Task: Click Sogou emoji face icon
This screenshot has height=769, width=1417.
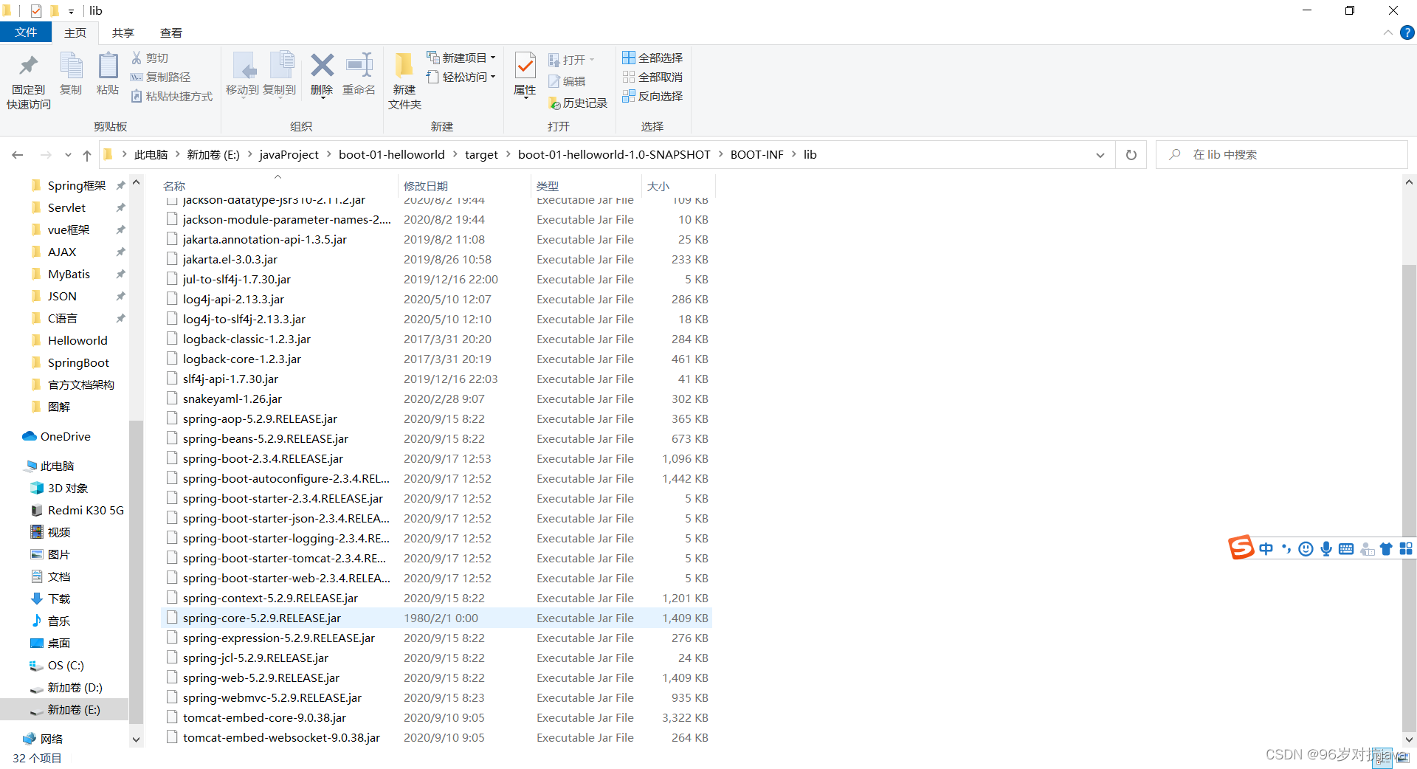Action: click(1306, 548)
